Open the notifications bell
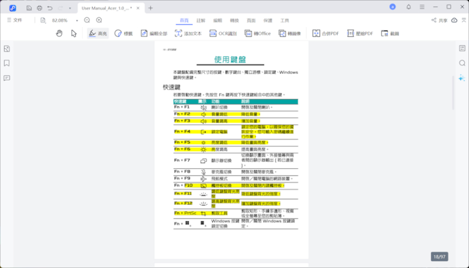Image resolution: width=469 pixels, height=268 pixels. click(408, 7)
